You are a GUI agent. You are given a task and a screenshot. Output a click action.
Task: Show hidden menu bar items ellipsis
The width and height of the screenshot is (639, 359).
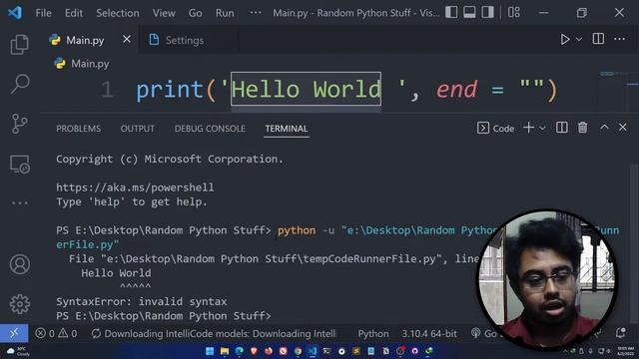pyautogui.click(x=256, y=13)
